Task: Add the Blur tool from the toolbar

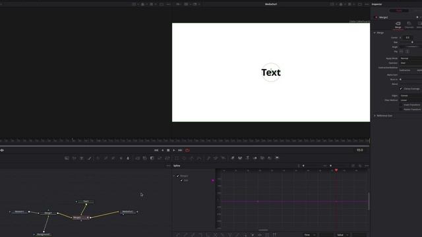Action: pos(128,158)
